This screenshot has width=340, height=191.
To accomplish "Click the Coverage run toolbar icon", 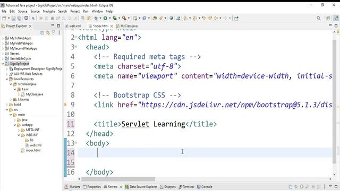I will [x=115, y=19].
